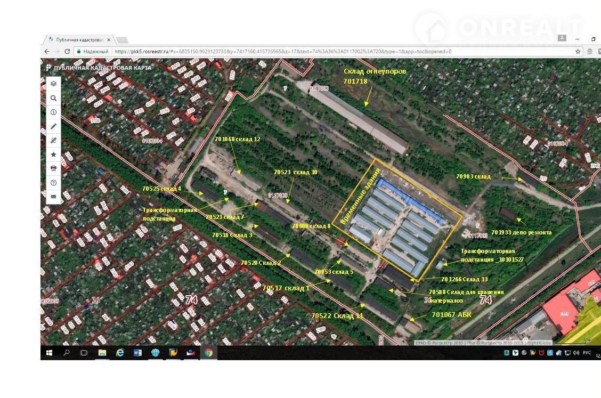Image resolution: width=601 pixels, height=398 pixels.
Task: Click the Публичная кадастровая карта logo
Action: [99, 68]
